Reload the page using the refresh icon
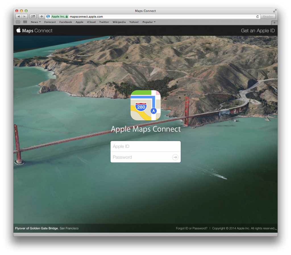Viewport: 291px width, 255px height. (x=257, y=16)
